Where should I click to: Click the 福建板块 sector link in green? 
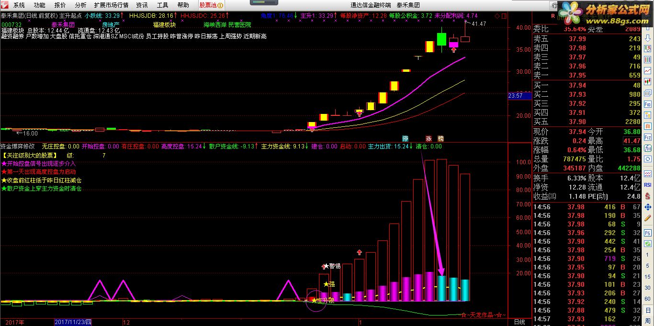pos(164,24)
